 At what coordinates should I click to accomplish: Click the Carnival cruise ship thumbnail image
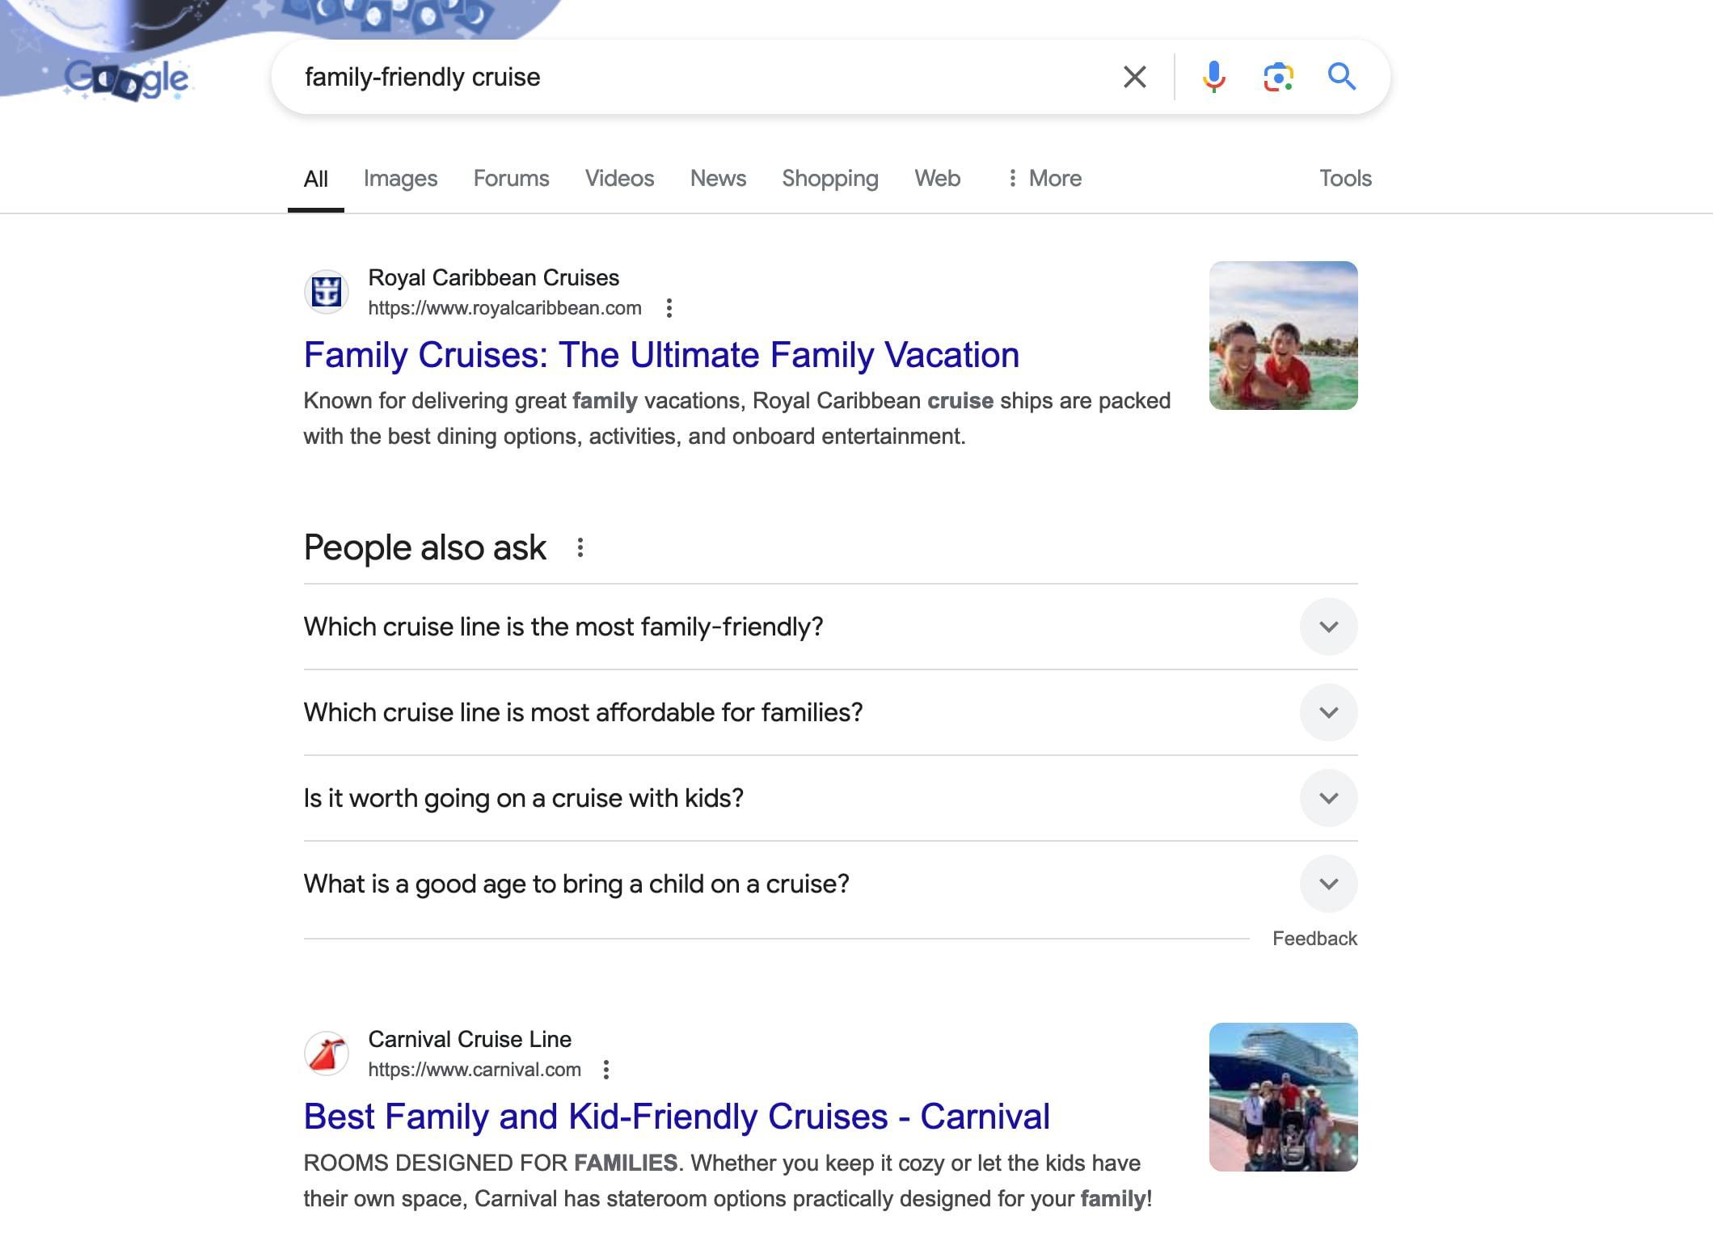coord(1283,1097)
